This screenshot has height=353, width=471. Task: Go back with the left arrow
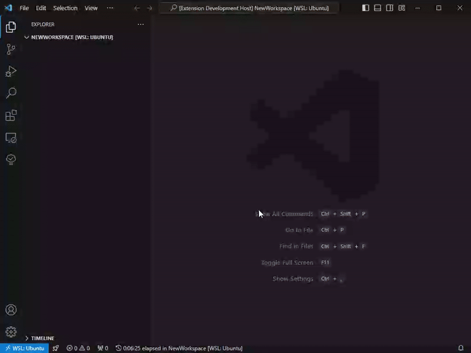[137, 8]
